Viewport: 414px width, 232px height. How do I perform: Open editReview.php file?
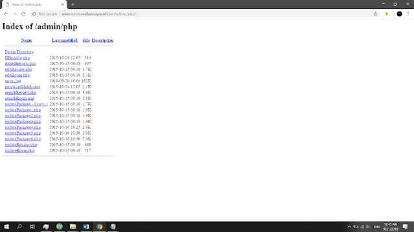pos(18,69)
